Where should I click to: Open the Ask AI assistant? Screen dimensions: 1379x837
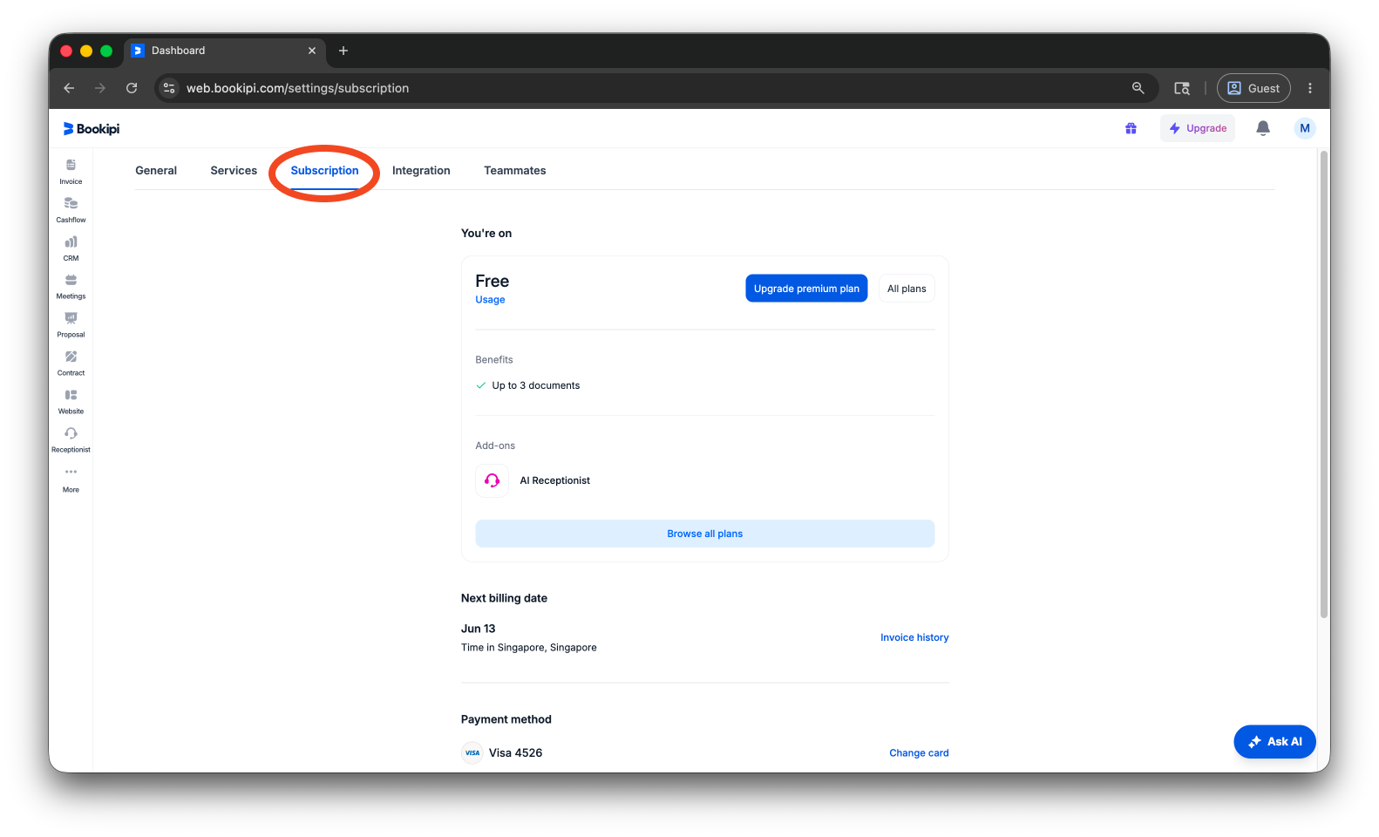point(1274,742)
